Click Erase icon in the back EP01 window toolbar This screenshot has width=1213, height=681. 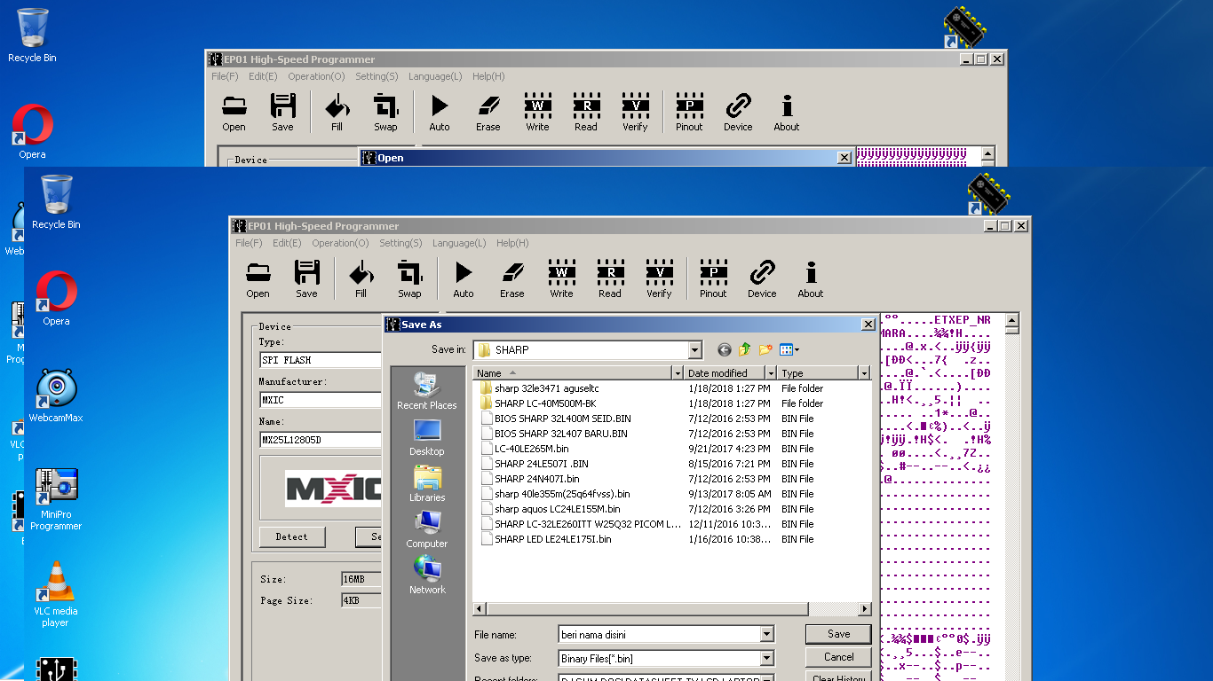[x=488, y=113]
